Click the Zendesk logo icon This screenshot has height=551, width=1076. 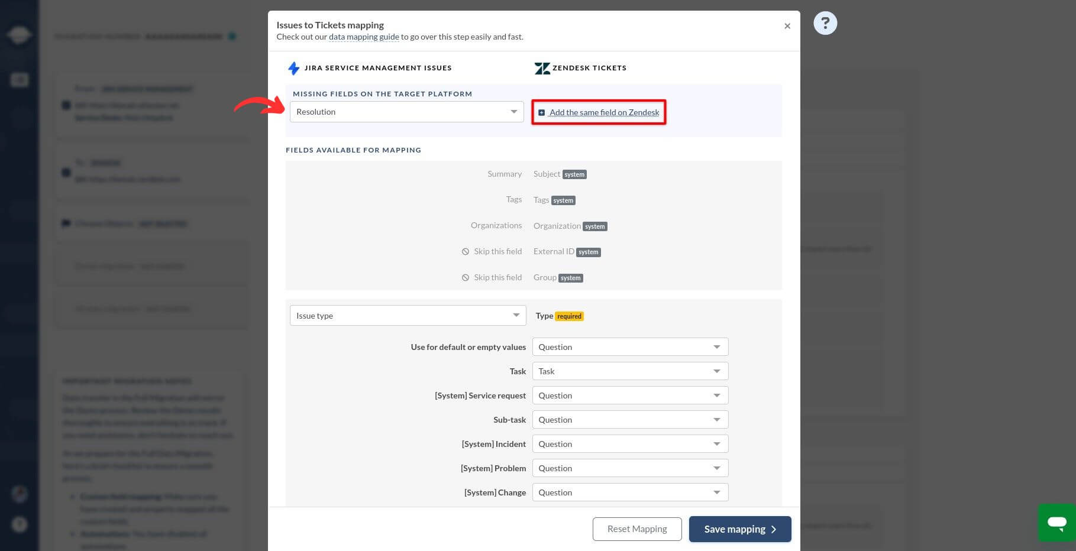(x=542, y=69)
